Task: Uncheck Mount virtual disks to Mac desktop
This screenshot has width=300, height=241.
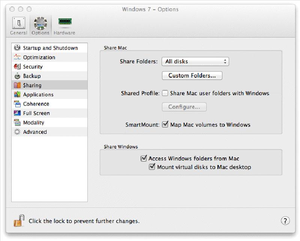Action: pos(152,166)
